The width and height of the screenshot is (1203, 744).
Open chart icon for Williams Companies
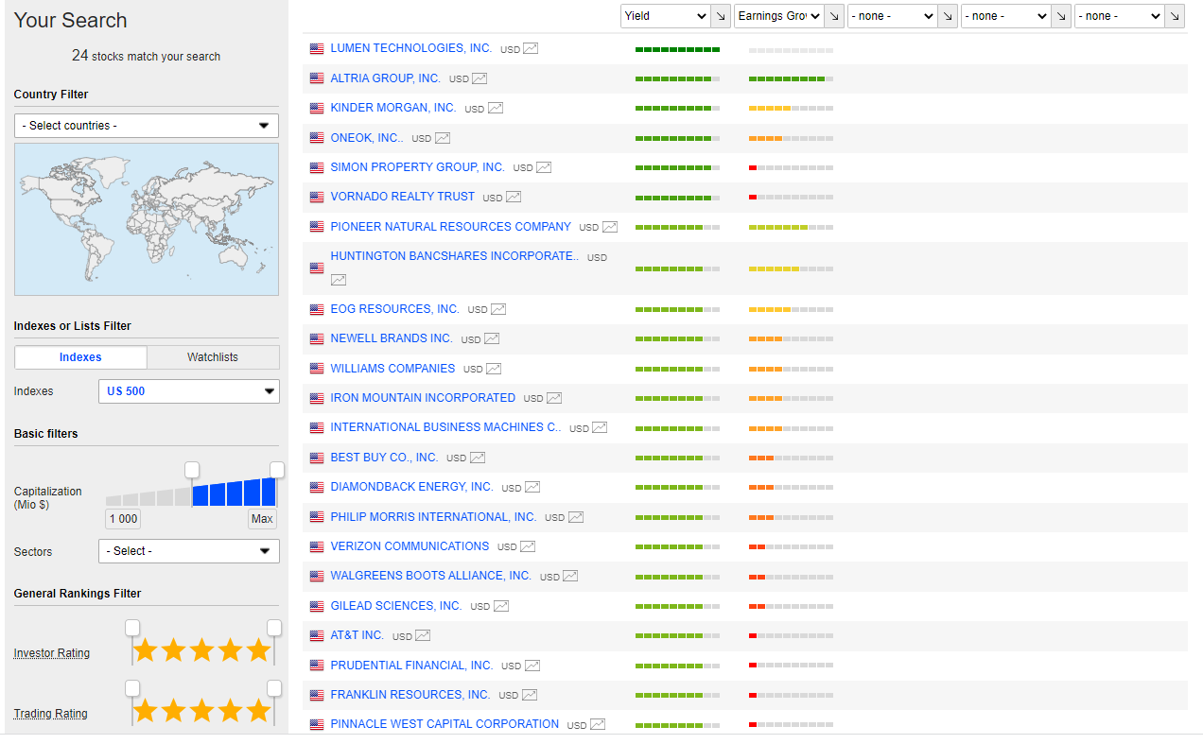tap(494, 369)
